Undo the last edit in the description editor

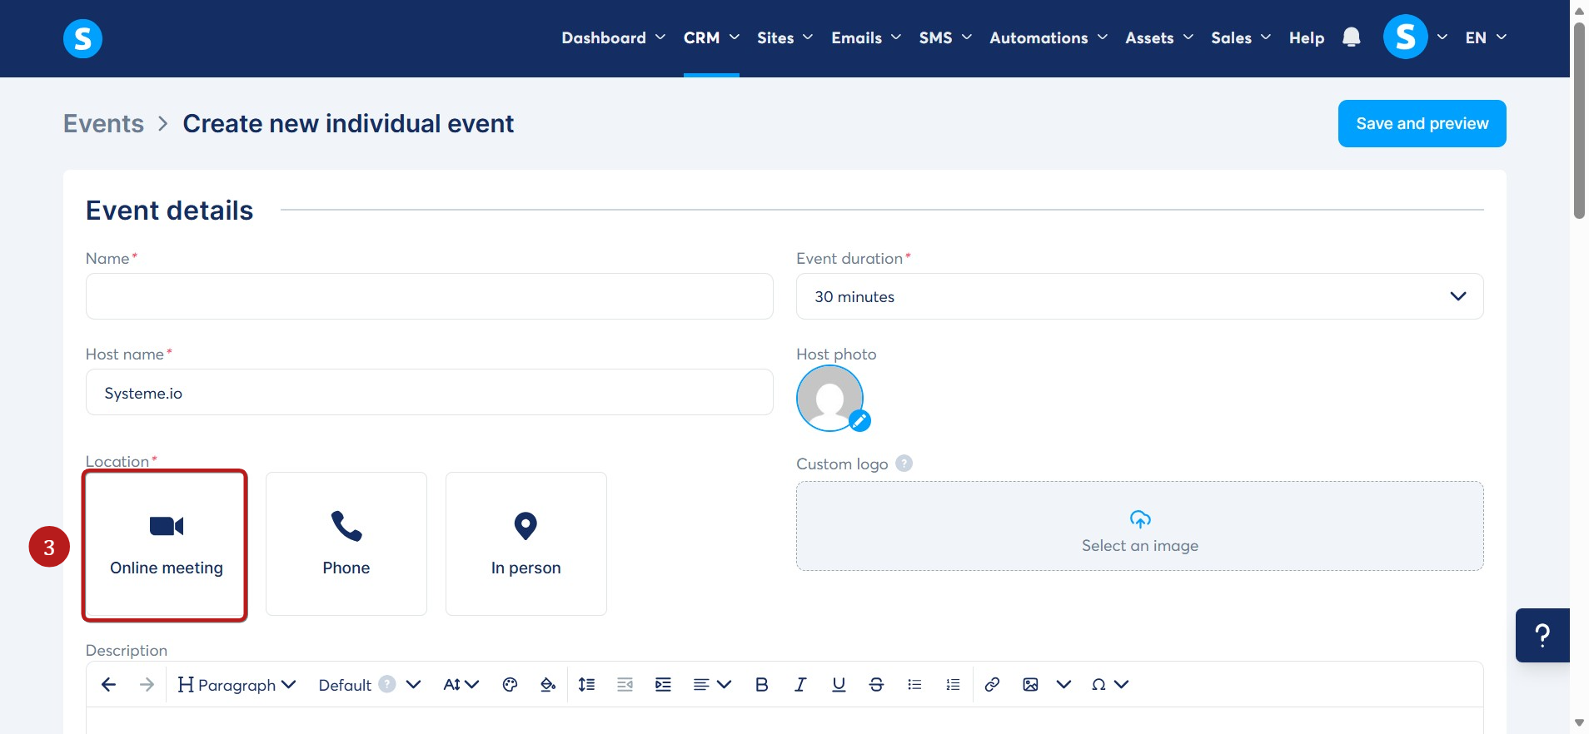tap(108, 684)
